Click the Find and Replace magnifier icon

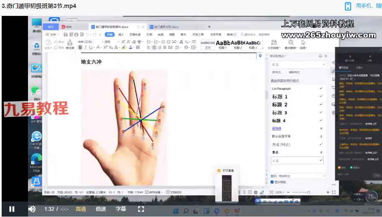[x=290, y=43]
